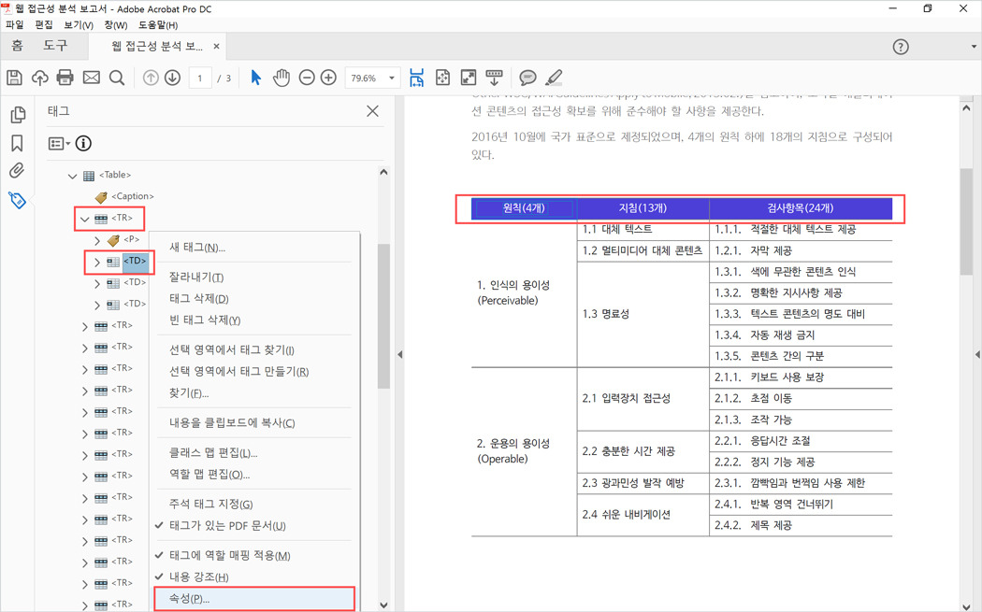Open the 편집 menu

point(42,25)
